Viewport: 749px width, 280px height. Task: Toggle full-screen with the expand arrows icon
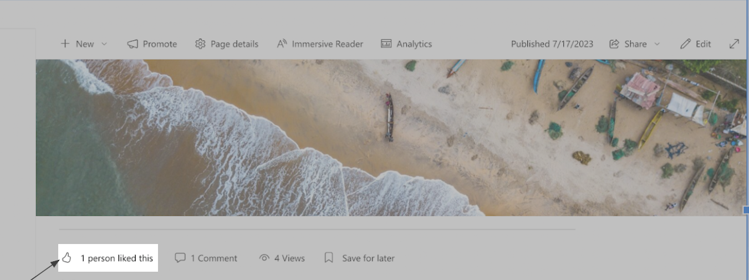pyautogui.click(x=734, y=43)
